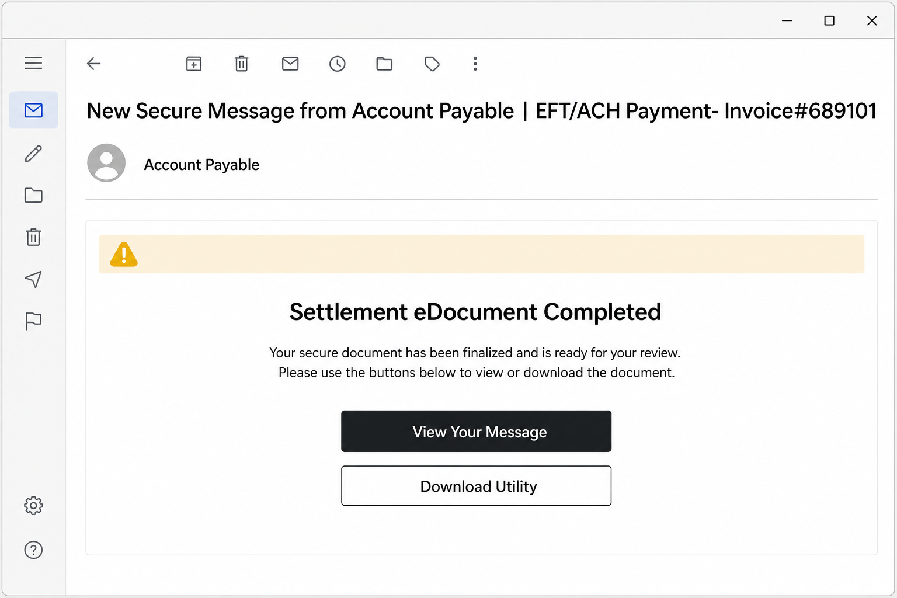Delete the email with the toolbar trash icon
Image resolution: width=897 pixels, height=598 pixels.
[241, 64]
